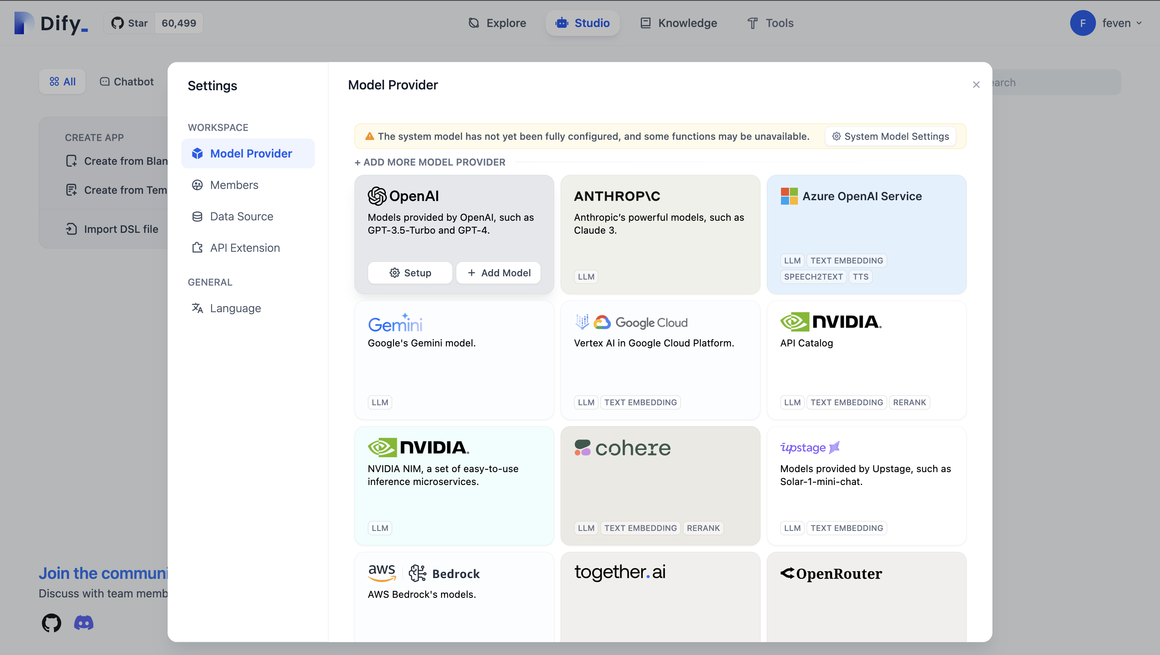Click the AWS Bedrock logo

pos(424,574)
